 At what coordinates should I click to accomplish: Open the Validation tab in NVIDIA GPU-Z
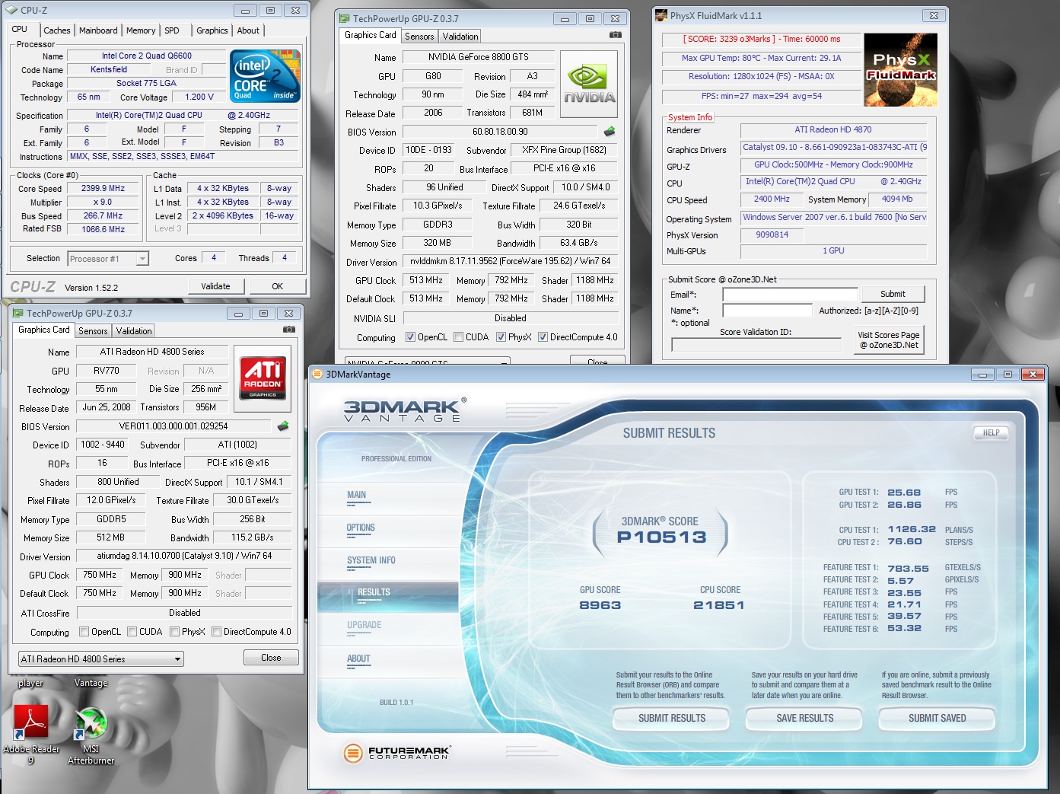460,37
